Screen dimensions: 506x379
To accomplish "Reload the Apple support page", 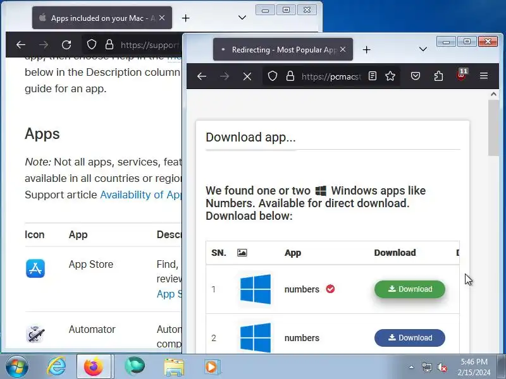I will (66, 45).
